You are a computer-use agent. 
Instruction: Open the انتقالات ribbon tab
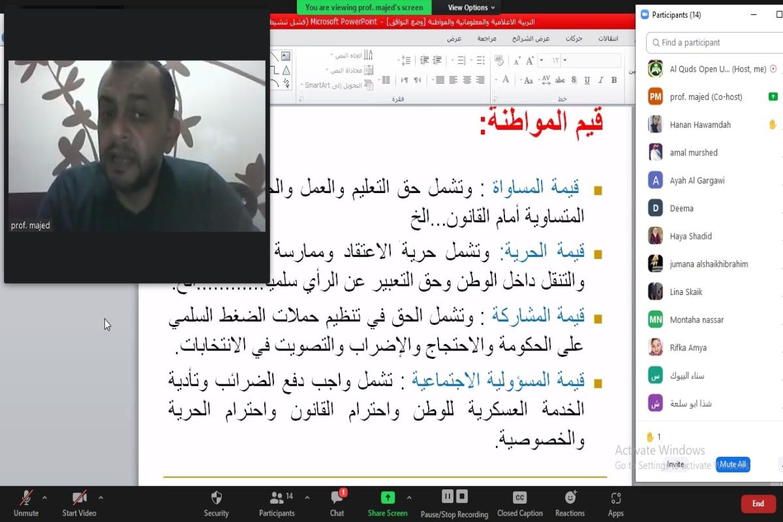tap(608, 38)
